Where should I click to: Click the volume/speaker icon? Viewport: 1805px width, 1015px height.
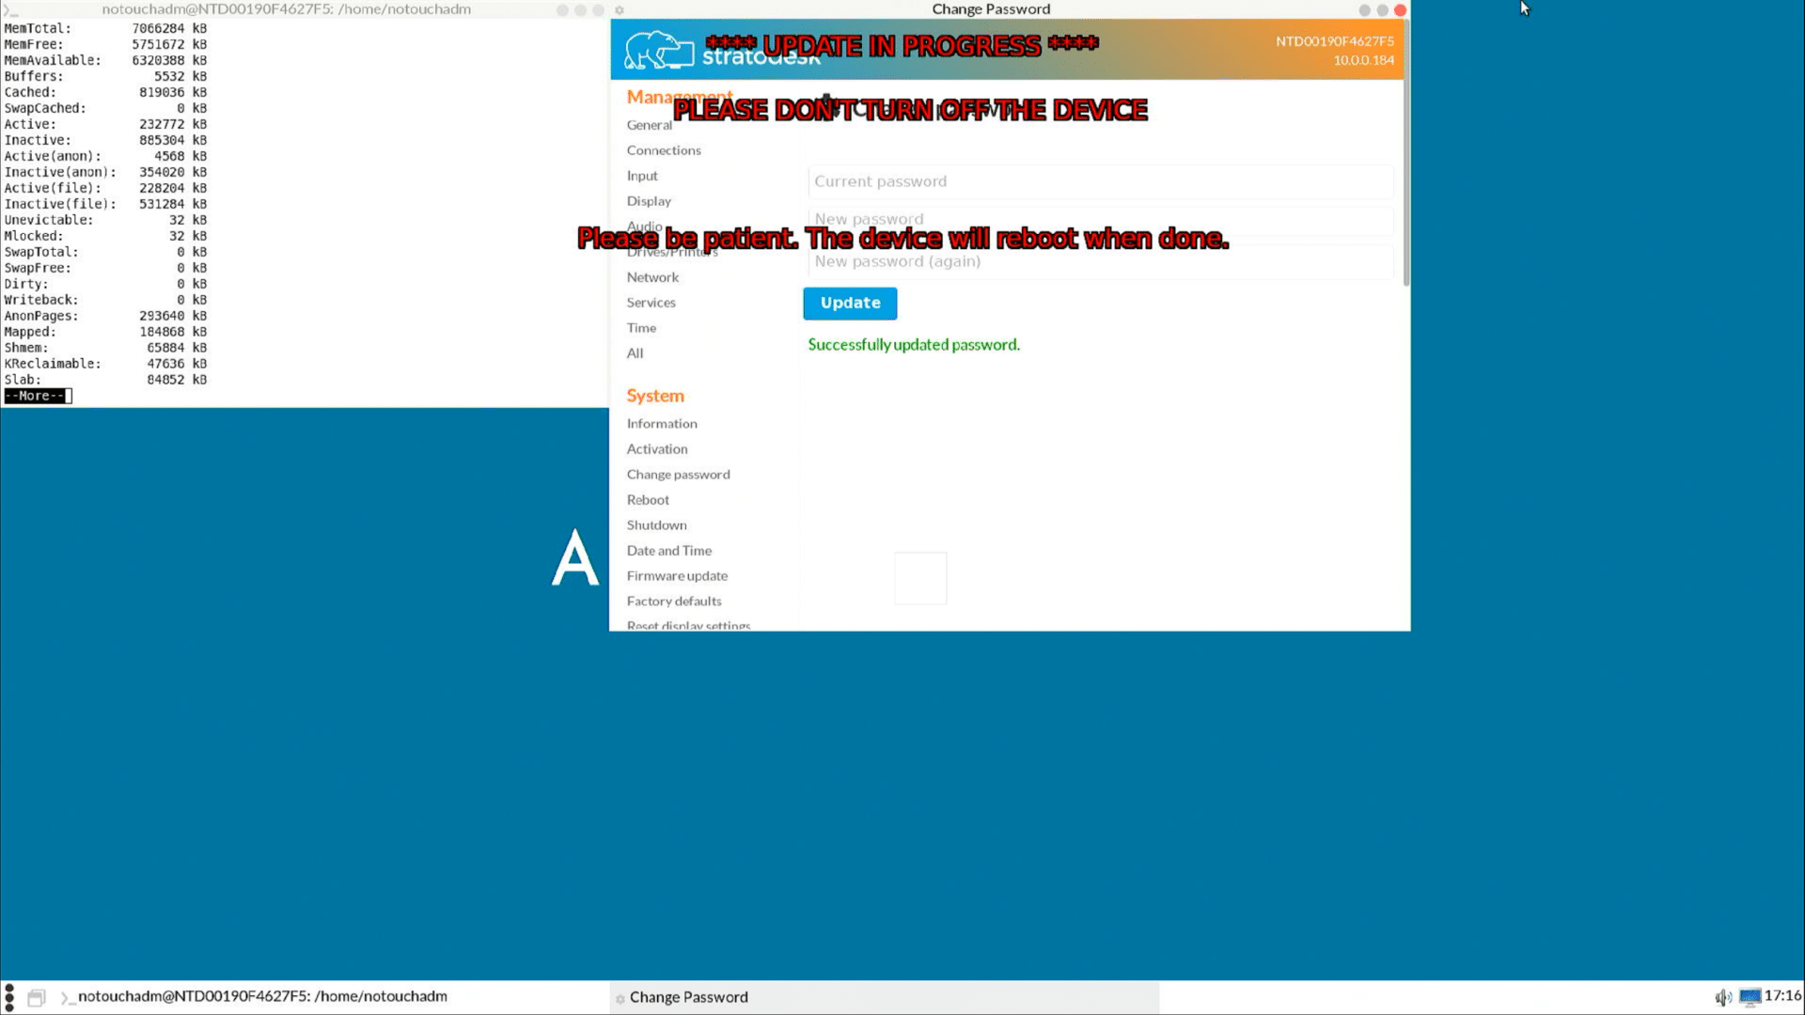tap(1723, 996)
